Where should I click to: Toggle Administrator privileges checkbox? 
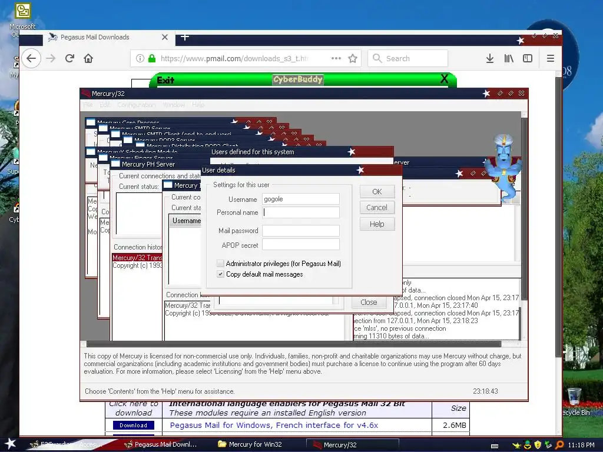(220, 263)
